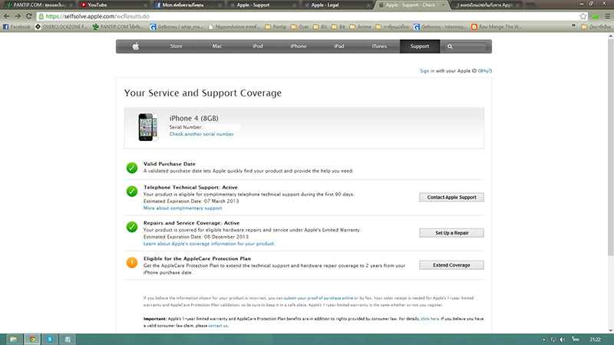Click the Apple logo in the navigation bar
Viewport: 614px width, 345px height.
136,46
